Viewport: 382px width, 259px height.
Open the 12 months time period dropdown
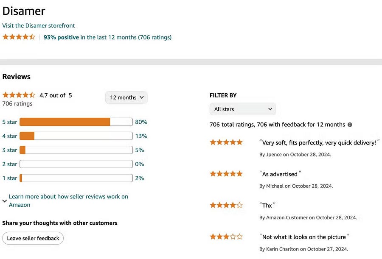[x=126, y=97]
